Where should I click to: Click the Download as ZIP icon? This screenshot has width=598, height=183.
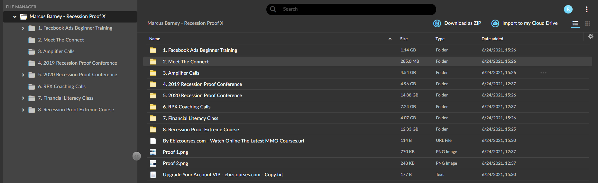pos(437,23)
